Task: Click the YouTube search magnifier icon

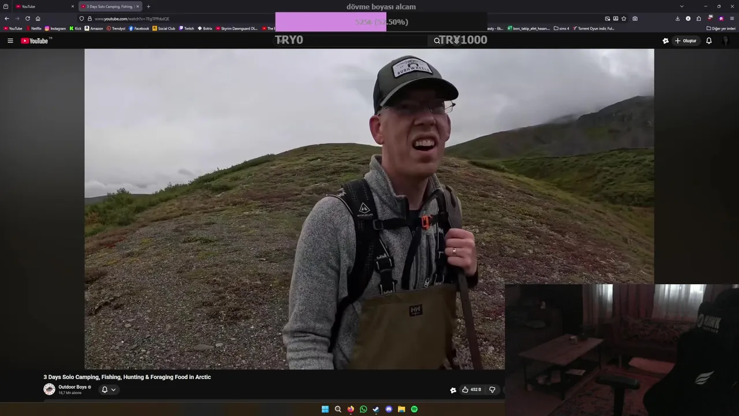Action: [x=437, y=40]
